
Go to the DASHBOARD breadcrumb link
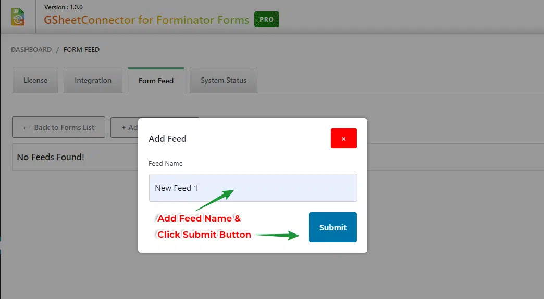coord(31,50)
